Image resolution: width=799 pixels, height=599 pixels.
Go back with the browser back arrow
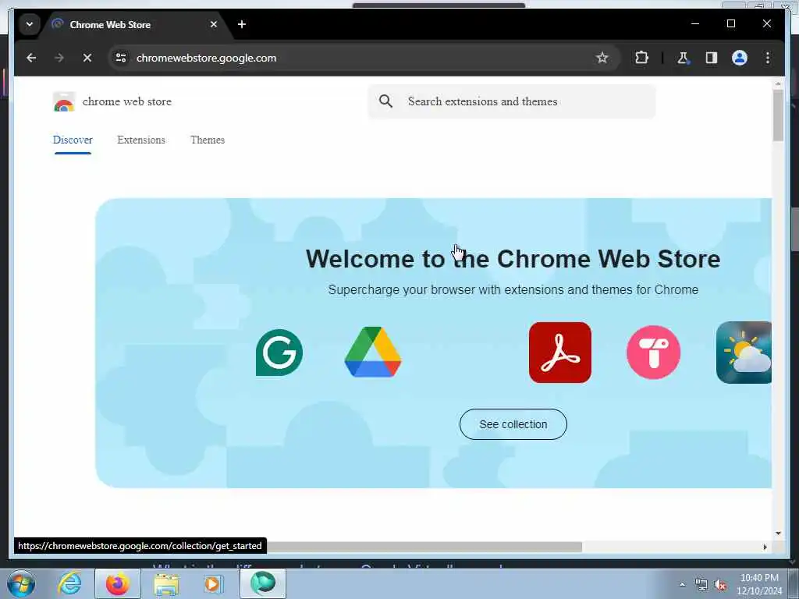31,58
